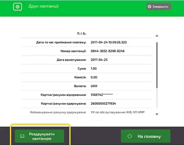Click the Валюта value UAH

coord(94,86)
